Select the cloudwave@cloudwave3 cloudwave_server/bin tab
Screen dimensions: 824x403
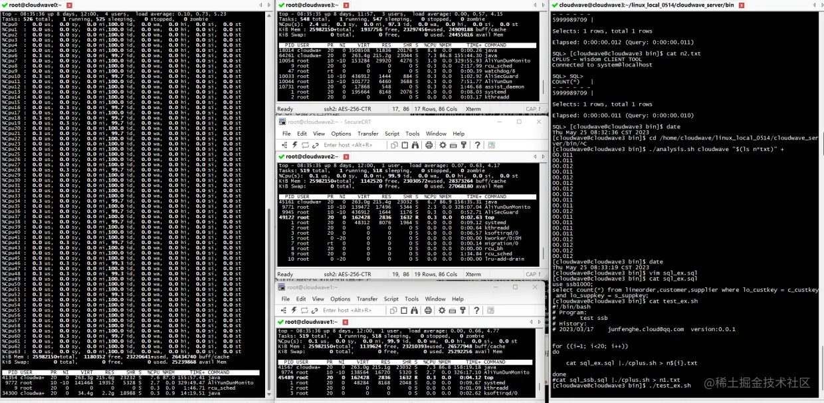coord(646,5)
